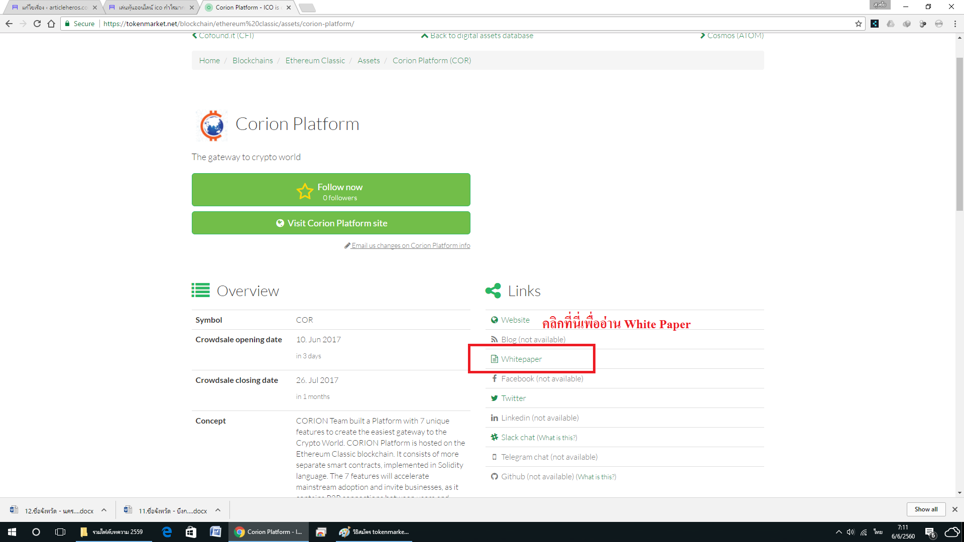This screenshot has height=542, width=964.
Task: Open the Windows Start menu
Action: [x=12, y=532]
